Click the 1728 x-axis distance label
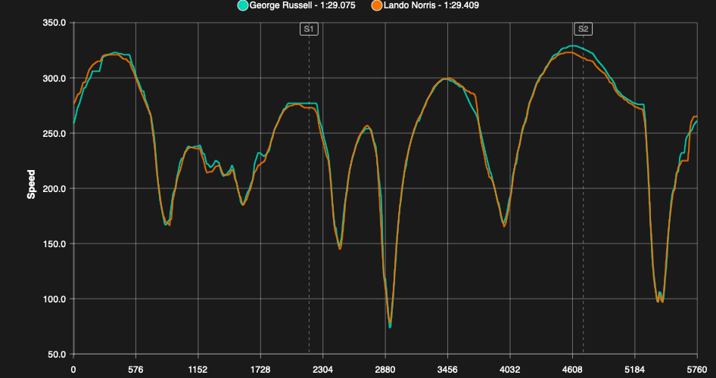Image resolution: width=716 pixels, height=378 pixels. coord(260,370)
